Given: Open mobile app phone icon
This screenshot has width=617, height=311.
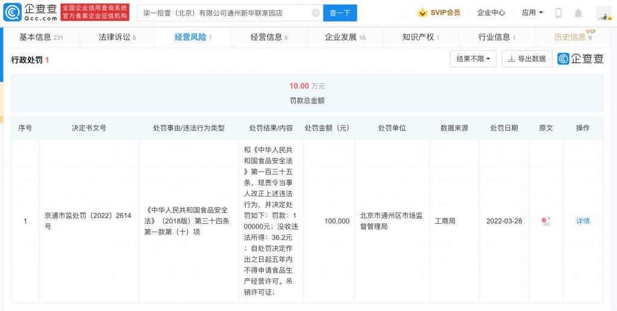Looking at the screenshot, I should point(558,13).
